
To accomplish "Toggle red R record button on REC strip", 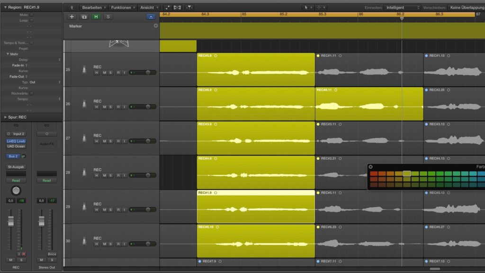I will [24, 254].
